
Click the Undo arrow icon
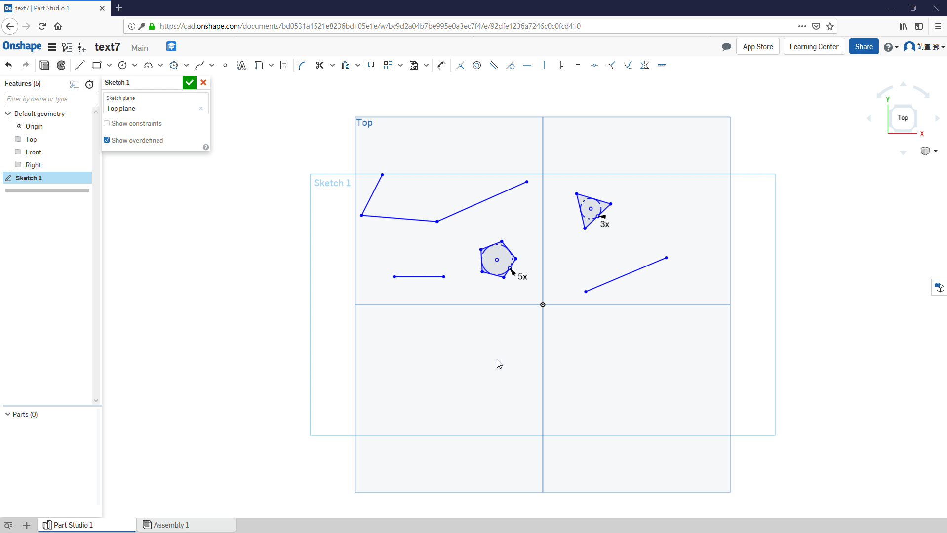(9, 65)
